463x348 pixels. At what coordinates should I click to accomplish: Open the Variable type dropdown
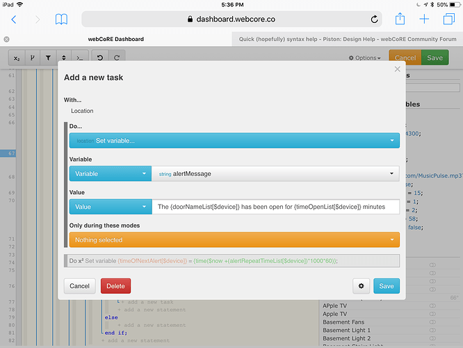coord(111,173)
